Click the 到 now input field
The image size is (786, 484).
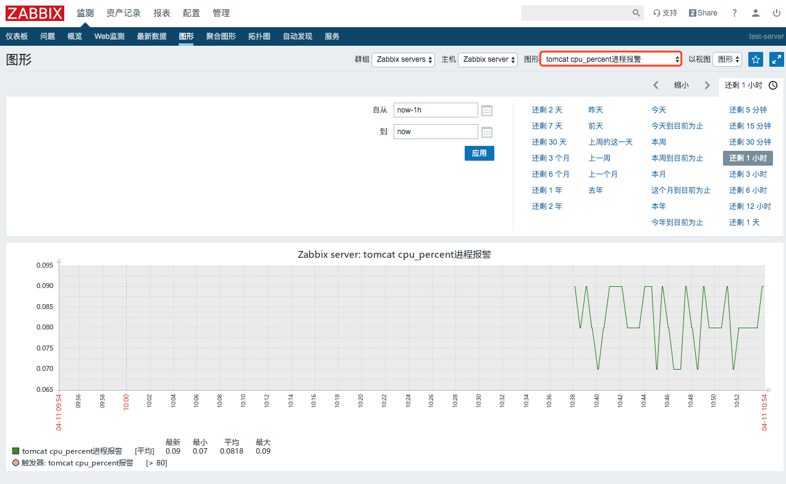click(x=436, y=132)
